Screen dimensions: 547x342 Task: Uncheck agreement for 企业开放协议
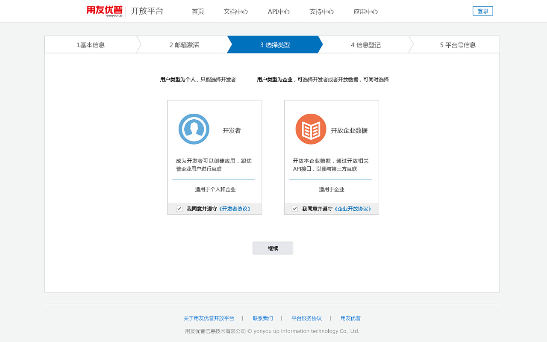[294, 209]
